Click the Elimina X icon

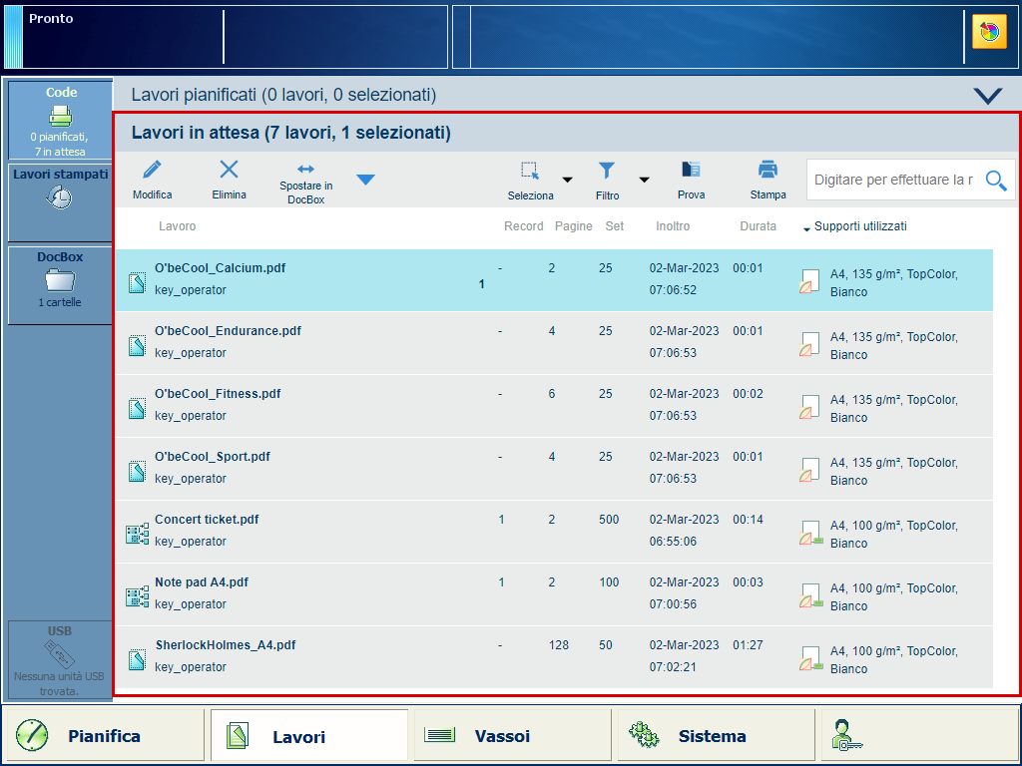(229, 170)
